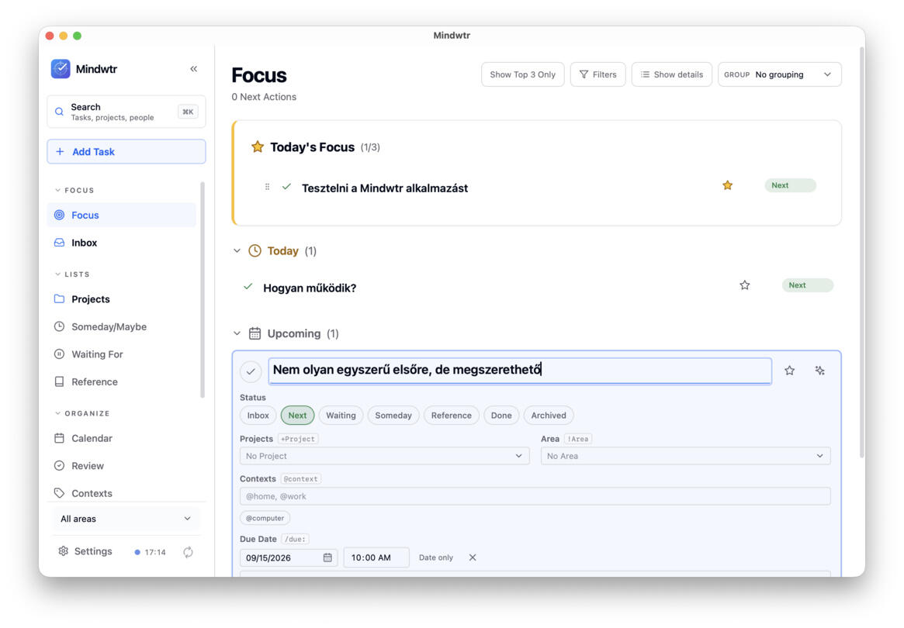The image size is (904, 628).
Task: Set task status to Waiting
Action: (x=341, y=416)
